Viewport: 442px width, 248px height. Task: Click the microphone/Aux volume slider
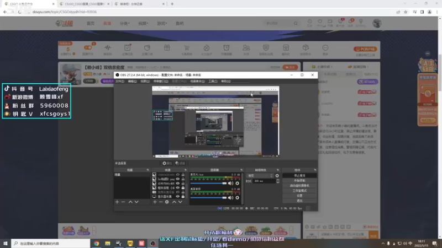[x=209, y=184]
